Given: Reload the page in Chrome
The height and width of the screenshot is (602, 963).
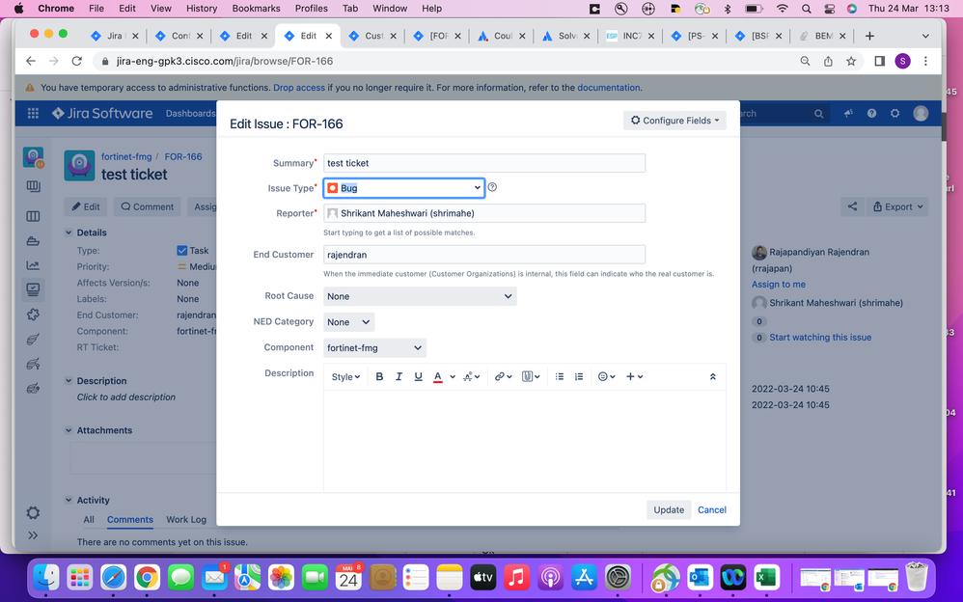Looking at the screenshot, I should click(x=77, y=61).
